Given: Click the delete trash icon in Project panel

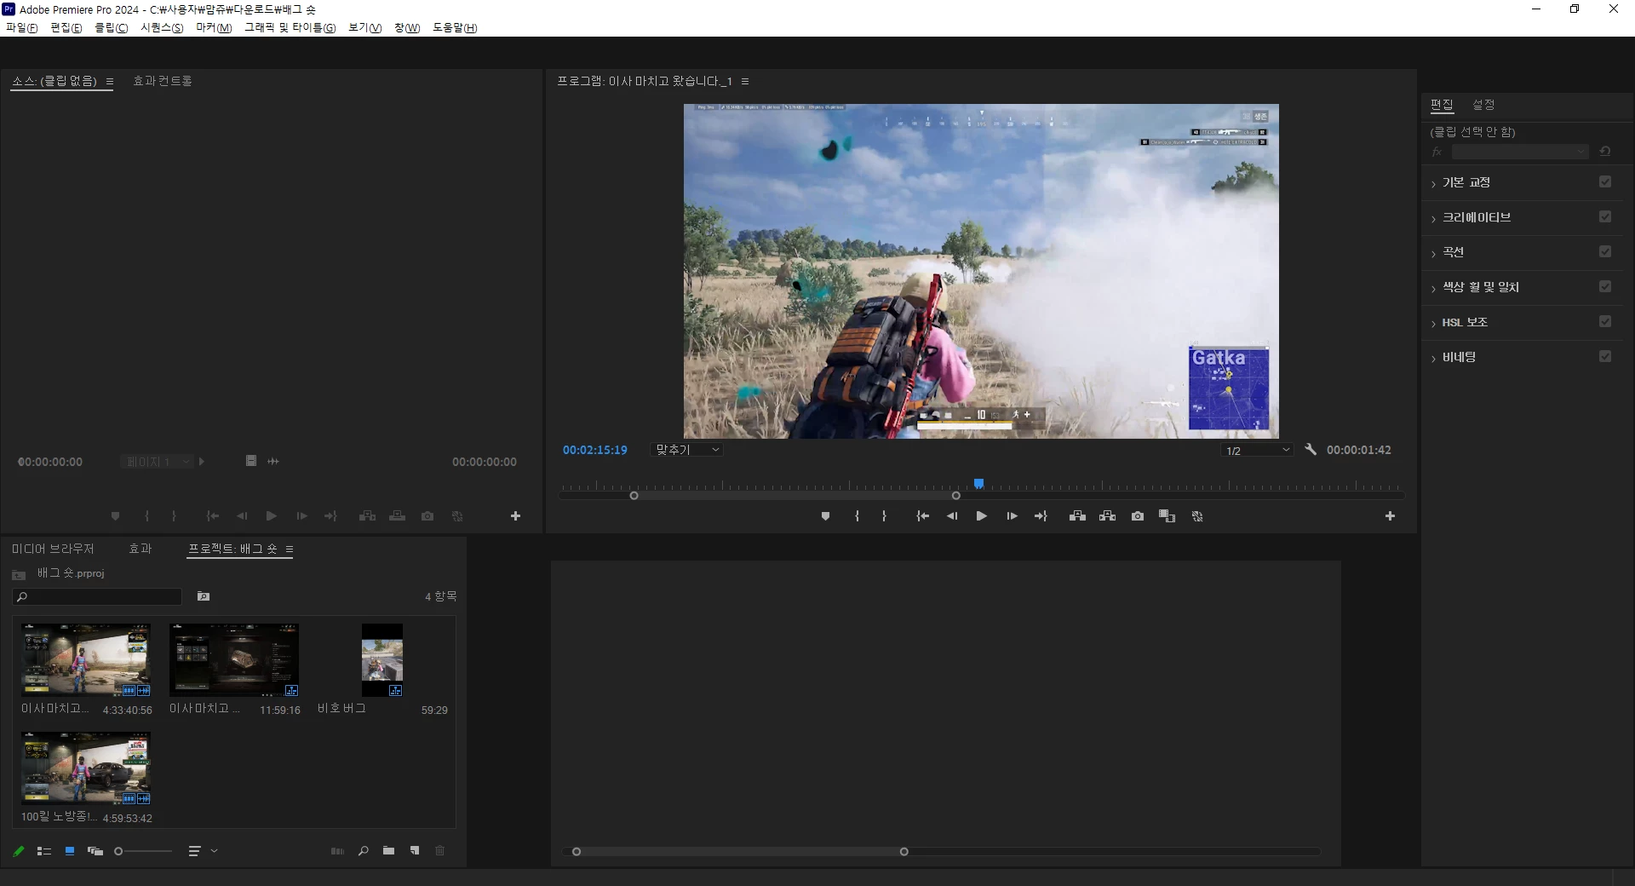Looking at the screenshot, I should pos(440,851).
